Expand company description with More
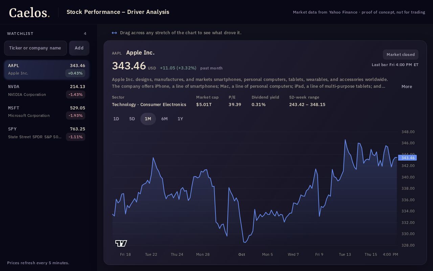 click(x=407, y=86)
